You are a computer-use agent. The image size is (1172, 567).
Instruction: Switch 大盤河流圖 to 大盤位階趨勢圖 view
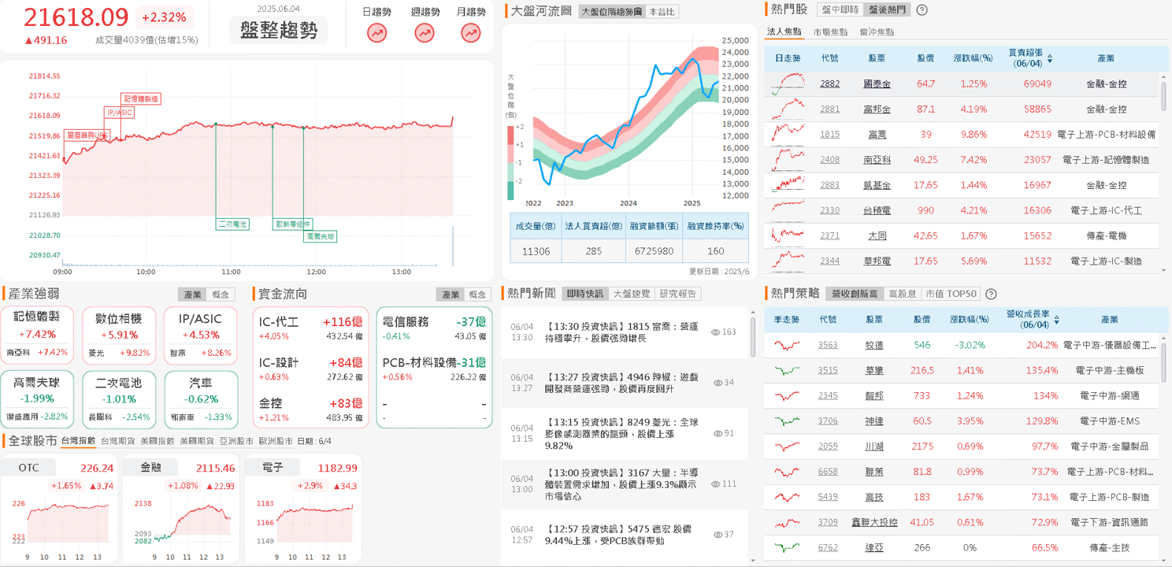pos(611,12)
